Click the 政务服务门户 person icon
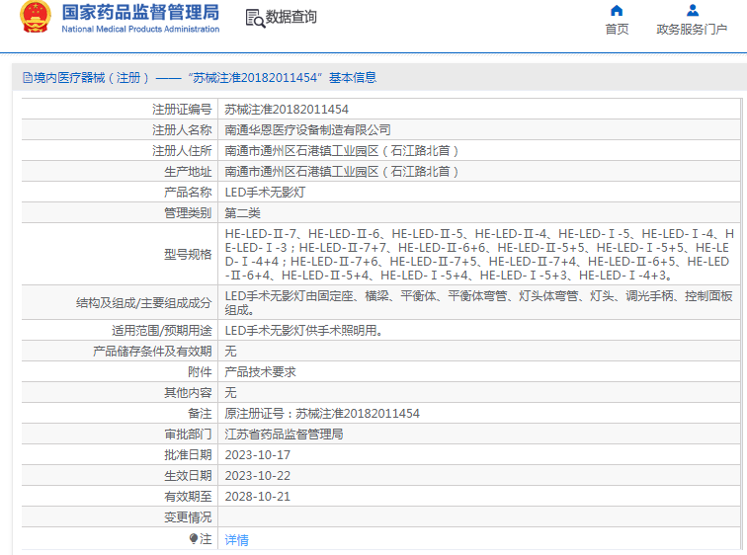Viewport: 747px width, 555px height. pyautogui.click(x=693, y=10)
